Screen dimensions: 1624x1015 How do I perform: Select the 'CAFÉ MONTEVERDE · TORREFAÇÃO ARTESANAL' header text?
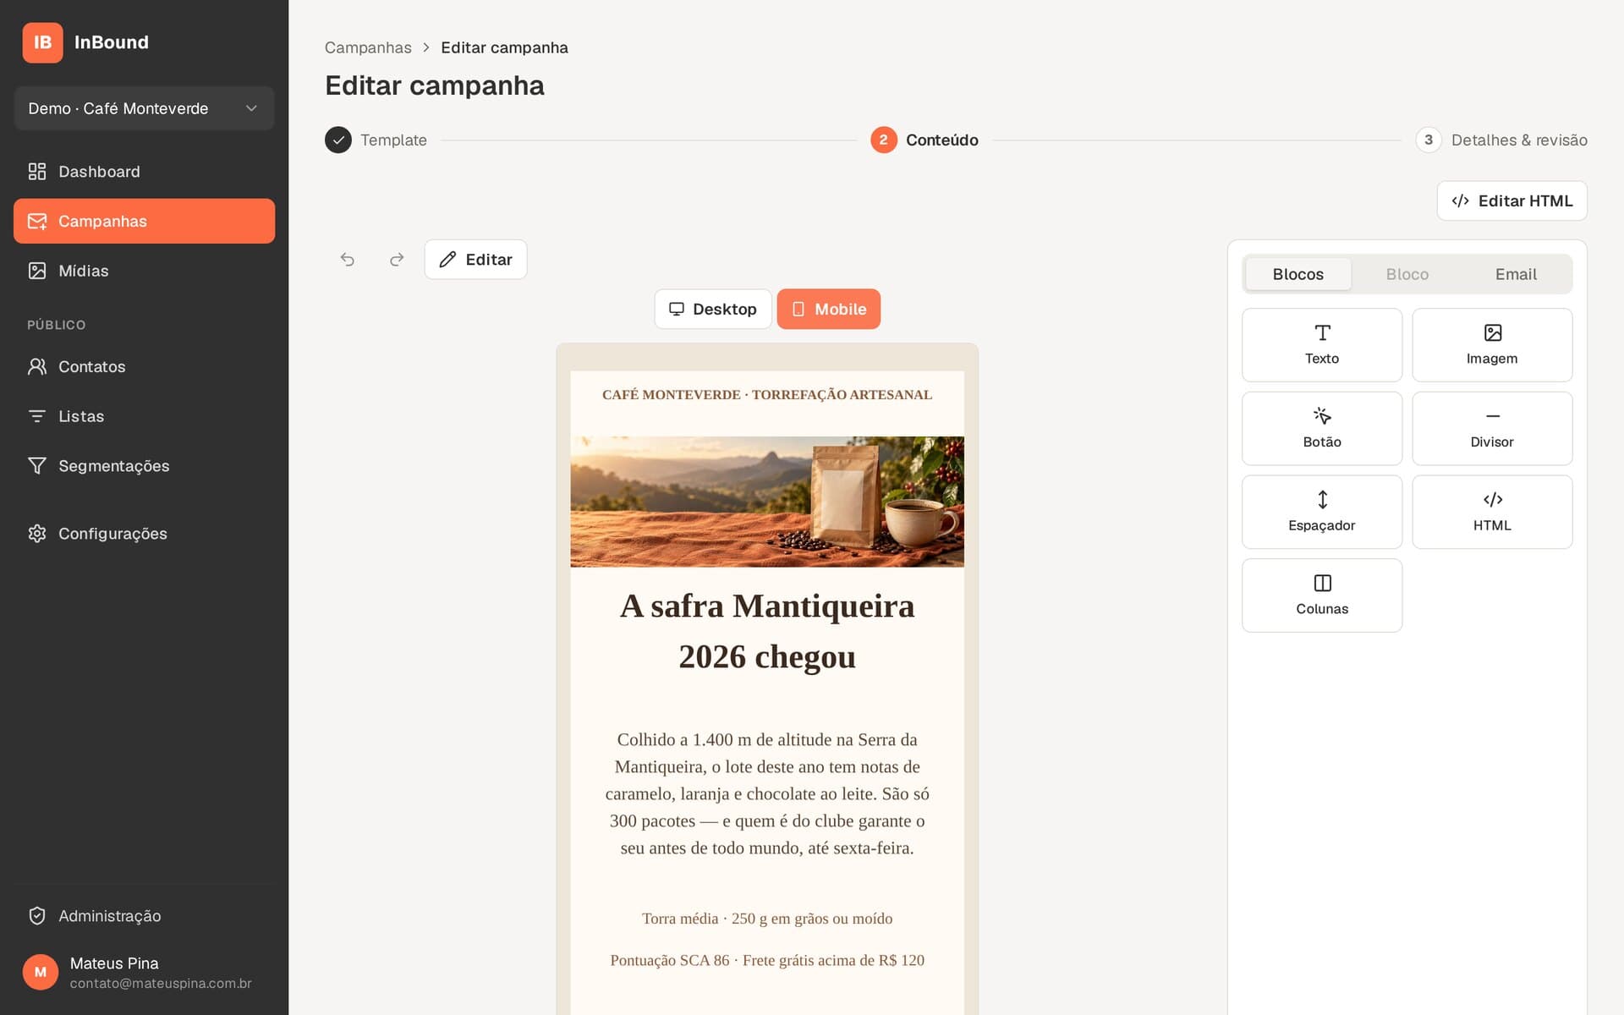tap(767, 395)
